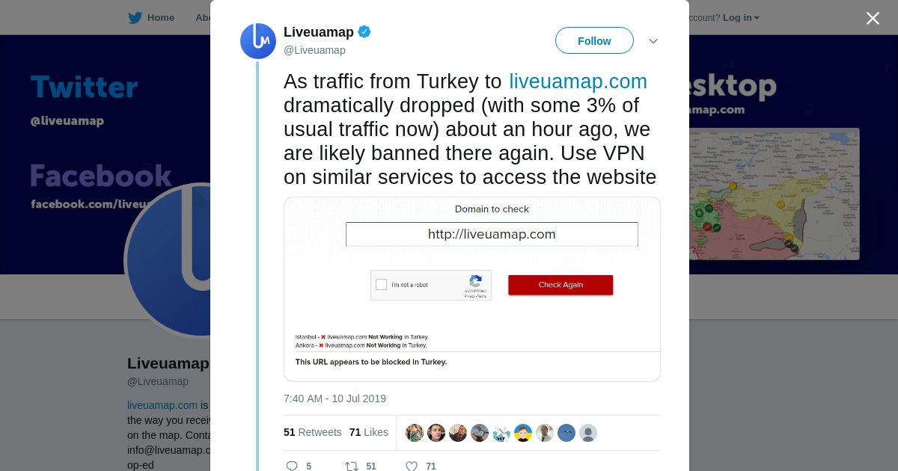Viewport: 898px width, 471px height.
Task: Retweet using the retweet arrows icon
Action: pos(352,466)
